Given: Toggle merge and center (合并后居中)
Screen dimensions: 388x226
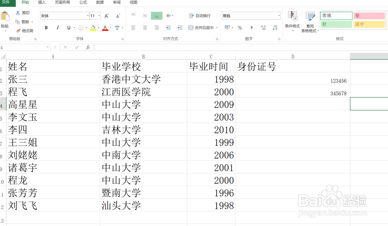Looking at the screenshot, I should pyautogui.click(x=202, y=28).
